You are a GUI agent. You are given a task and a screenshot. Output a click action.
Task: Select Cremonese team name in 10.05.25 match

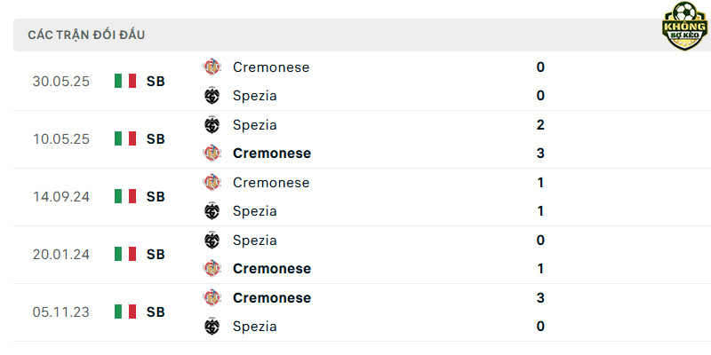[272, 153]
